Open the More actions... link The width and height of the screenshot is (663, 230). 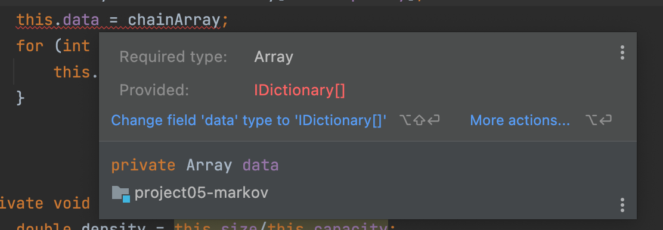[x=520, y=120]
